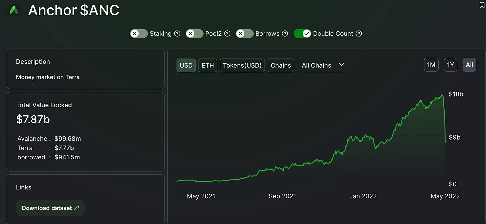Click the May 2021 axis label
The image size is (486, 224).
(x=201, y=196)
